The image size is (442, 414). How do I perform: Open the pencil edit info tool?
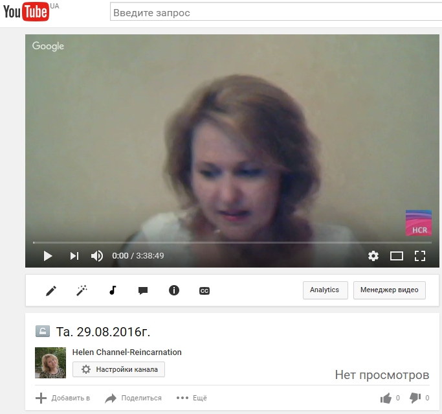(51, 291)
